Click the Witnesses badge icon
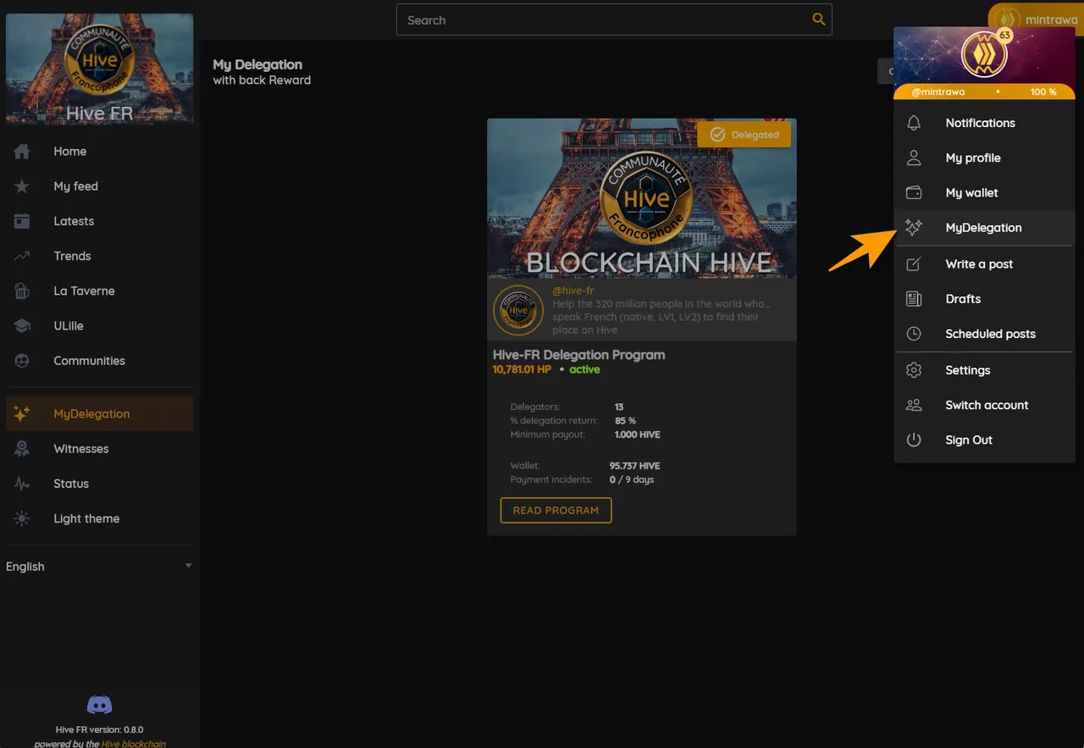1084x748 pixels. [22, 449]
